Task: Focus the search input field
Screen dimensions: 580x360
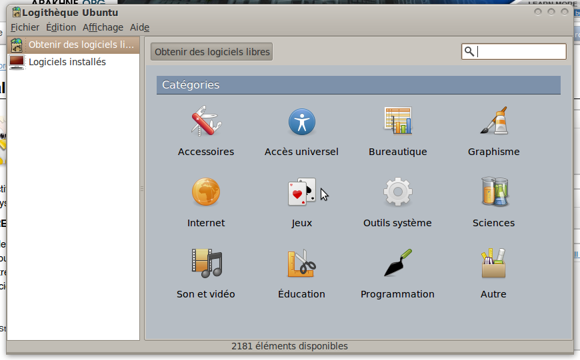Action: point(514,51)
